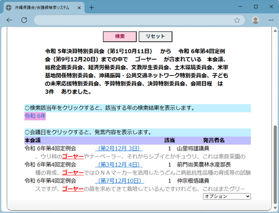Image resolution: width=279 pixels, height=213 pixels.
Task: Click the scrollbar up arrow
Action: coord(275,31)
